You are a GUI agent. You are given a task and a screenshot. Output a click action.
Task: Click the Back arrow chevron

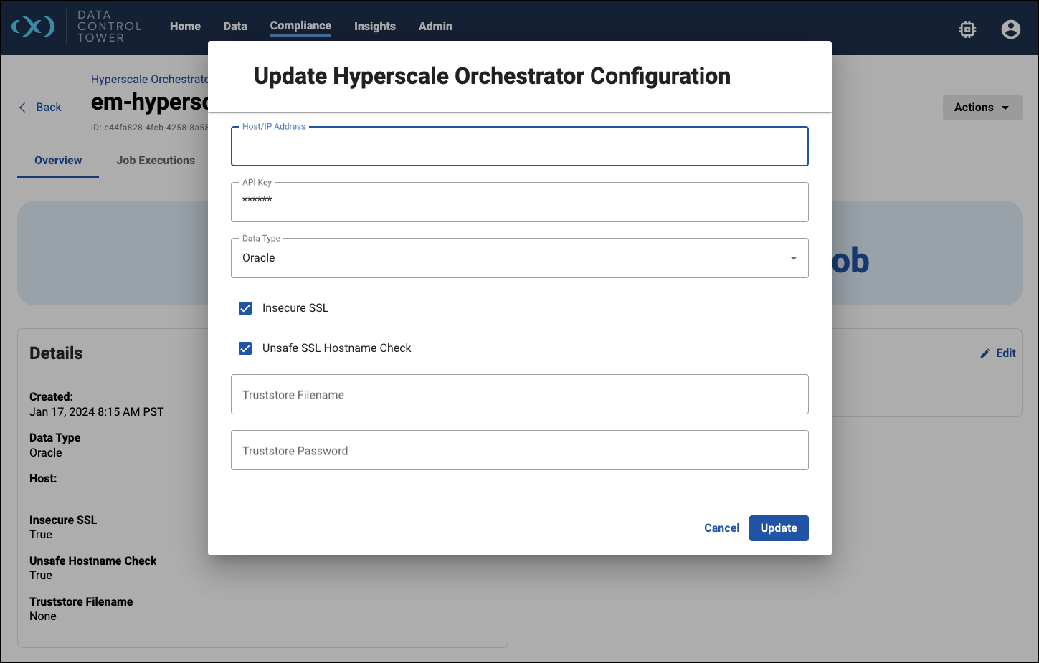click(22, 108)
